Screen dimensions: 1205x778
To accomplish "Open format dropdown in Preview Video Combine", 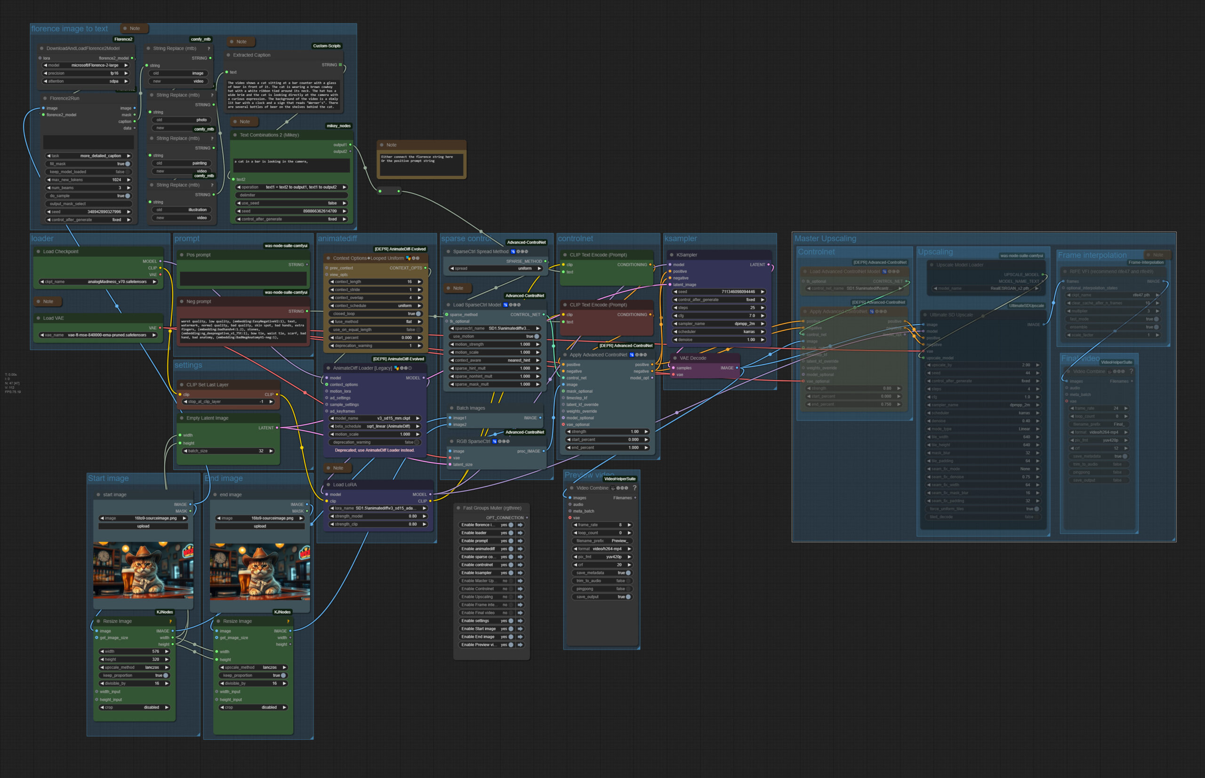I will click(602, 549).
